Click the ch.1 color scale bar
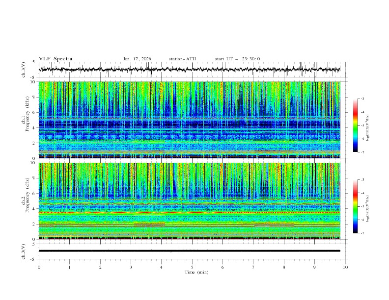Screen dimensions: 389x300 coord(356,125)
